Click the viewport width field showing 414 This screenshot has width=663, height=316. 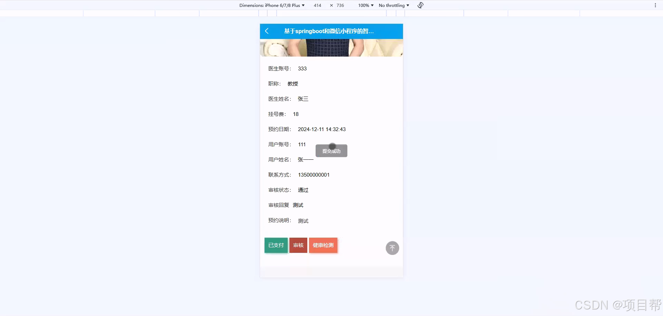(x=317, y=5)
